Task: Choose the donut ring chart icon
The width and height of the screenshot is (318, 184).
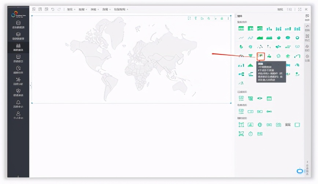Action: (297, 38)
